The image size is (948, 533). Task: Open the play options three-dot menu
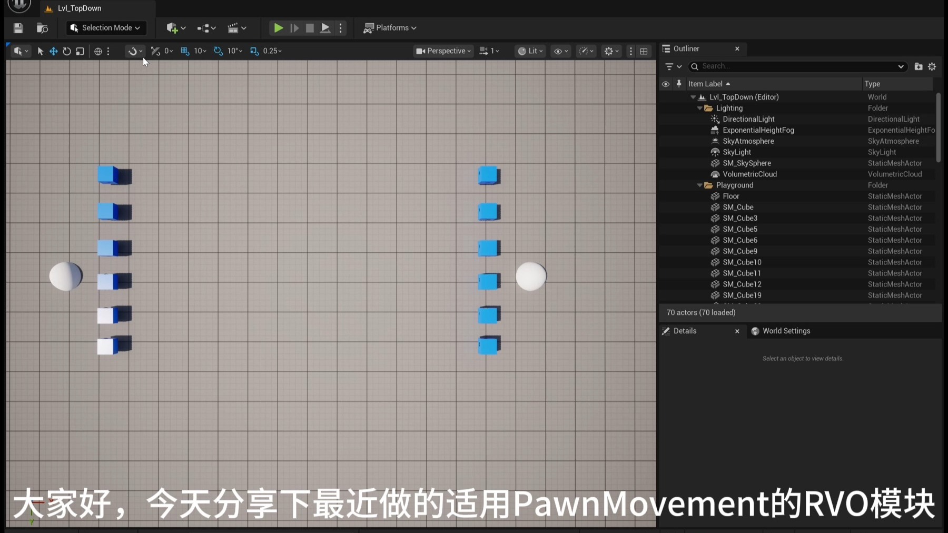(x=341, y=28)
